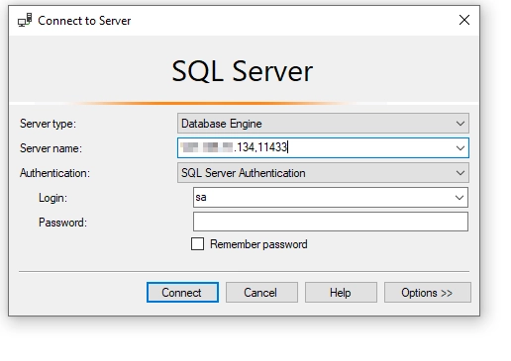
Task: Open the Authentication dropdown arrow
Action: [x=460, y=173]
